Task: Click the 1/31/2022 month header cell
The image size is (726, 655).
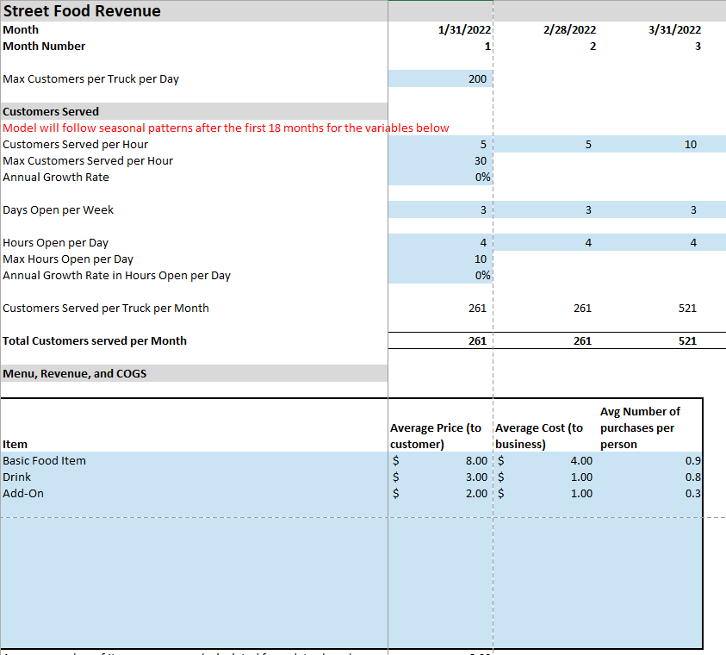Action: coord(464,30)
